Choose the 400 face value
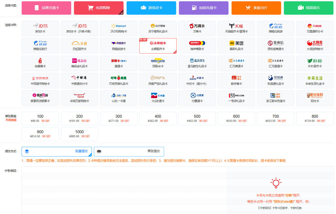The image size is (336, 214). (x=158, y=118)
